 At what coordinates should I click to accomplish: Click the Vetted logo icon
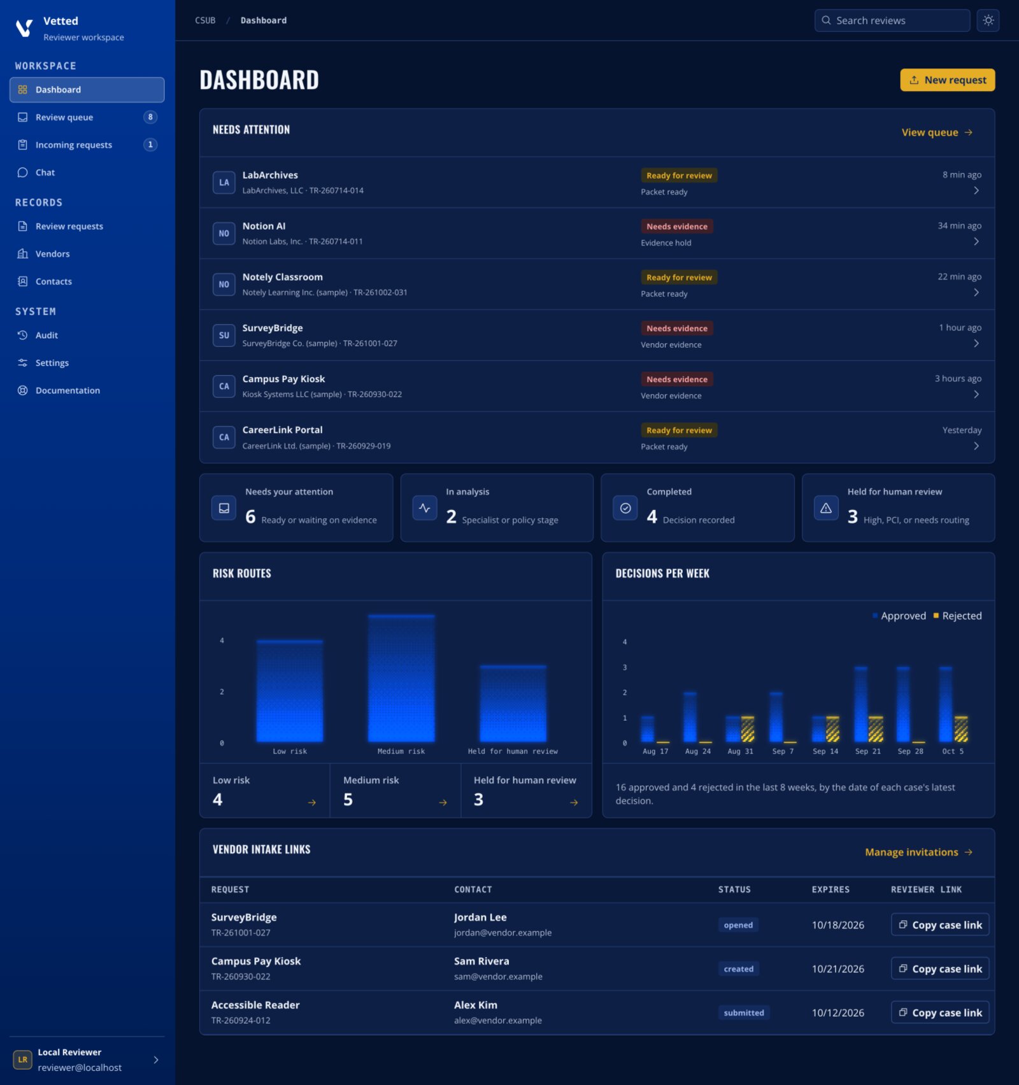[x=24, y=28]
